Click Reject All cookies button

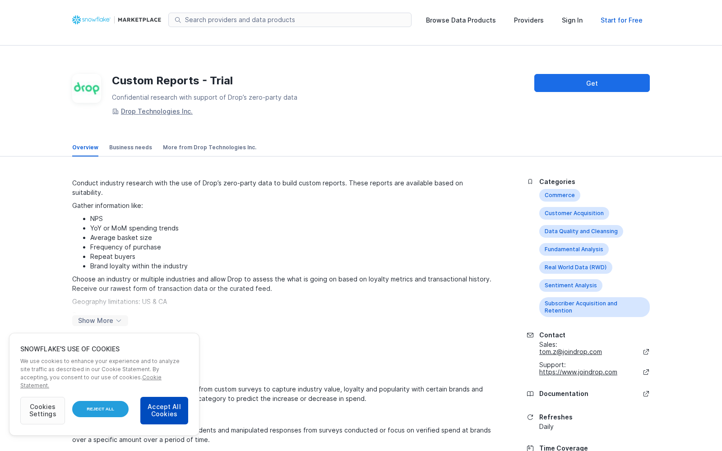pos(100,409)
